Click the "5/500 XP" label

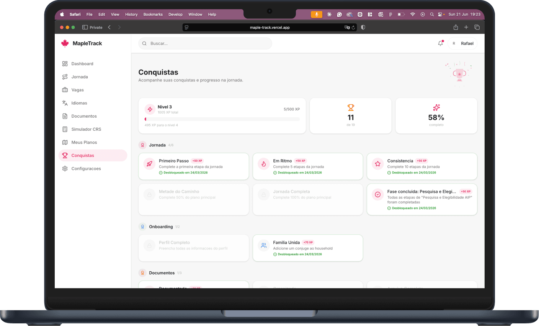tap(292, 109)
